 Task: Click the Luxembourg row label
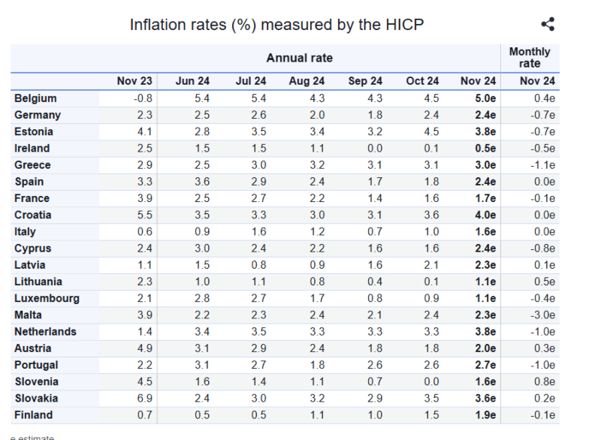tap(46, 298)
